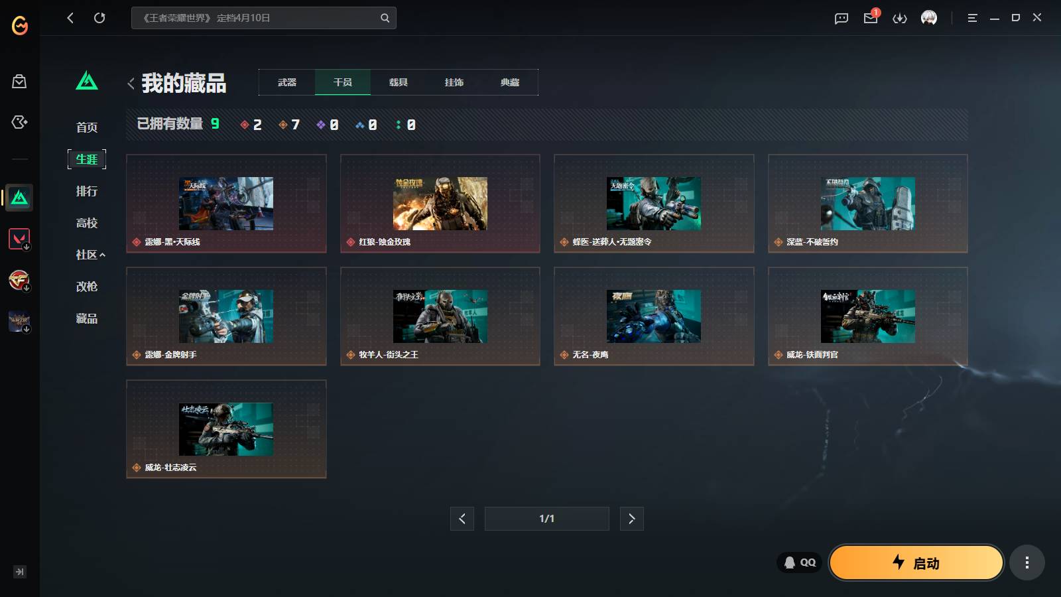Click the refresh icon in top bar
Screen dimensions: 1061x597
point(99,18)
